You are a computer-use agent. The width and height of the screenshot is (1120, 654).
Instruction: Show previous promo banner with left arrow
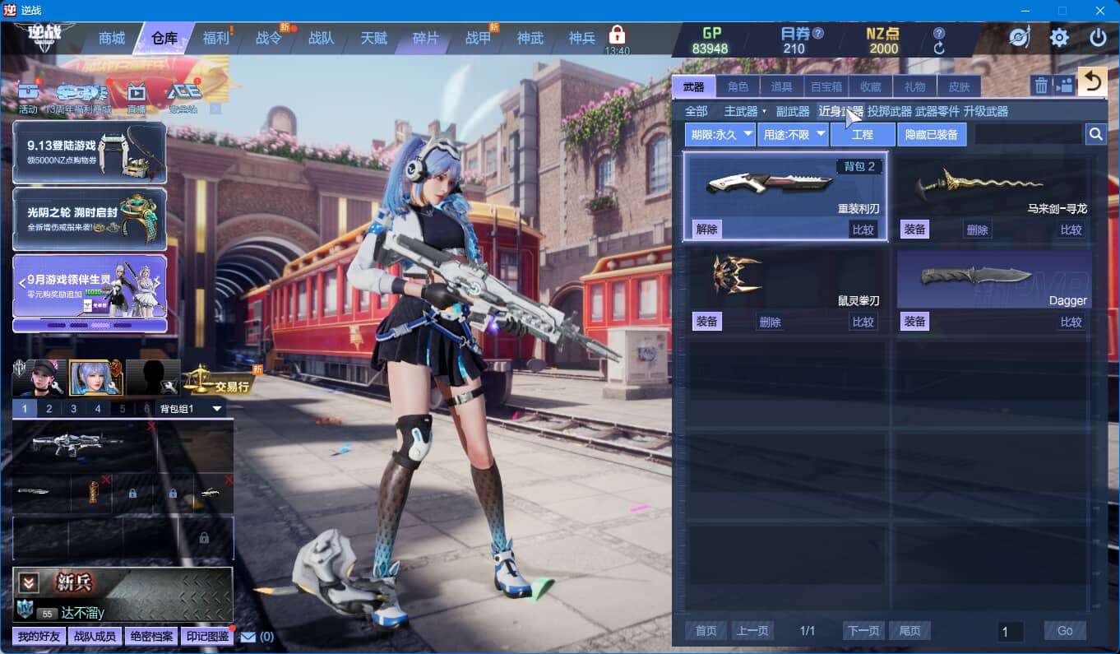(21, 283)
